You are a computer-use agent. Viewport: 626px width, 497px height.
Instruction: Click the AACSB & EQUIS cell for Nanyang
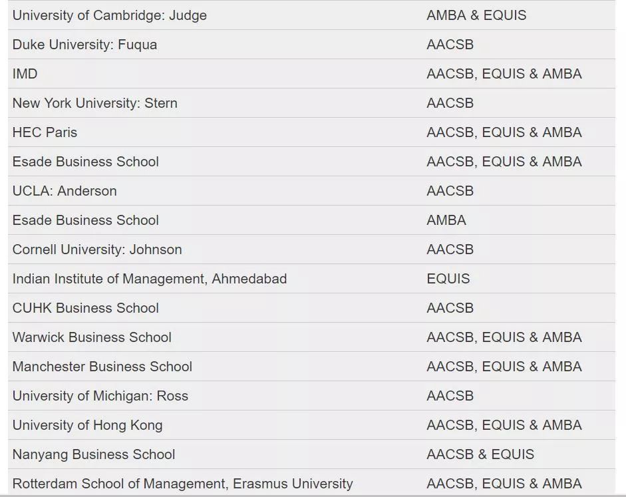[x=480, y=454]
